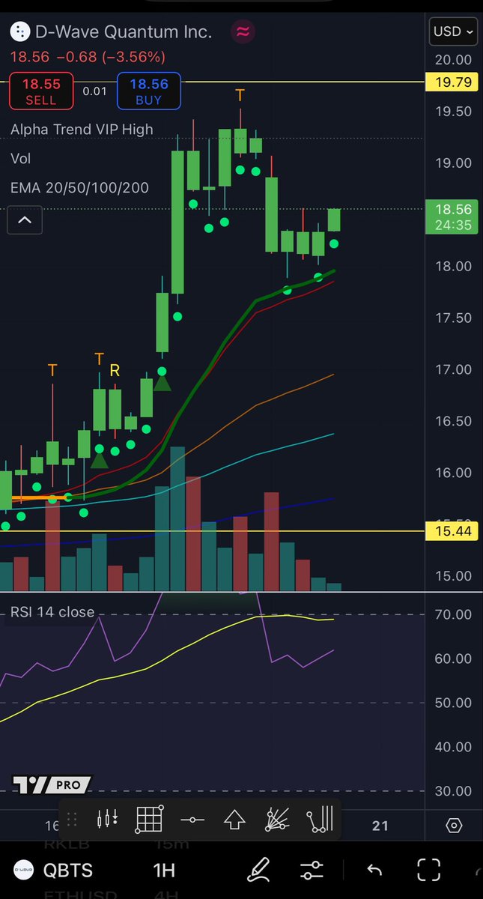This screenshot has height=899, width=483.
Task: Undo the last action
Action: point(374,870)
